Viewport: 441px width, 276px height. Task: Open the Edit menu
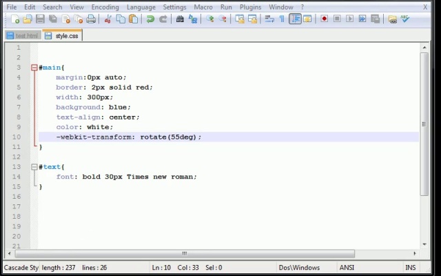pos(30,7)
